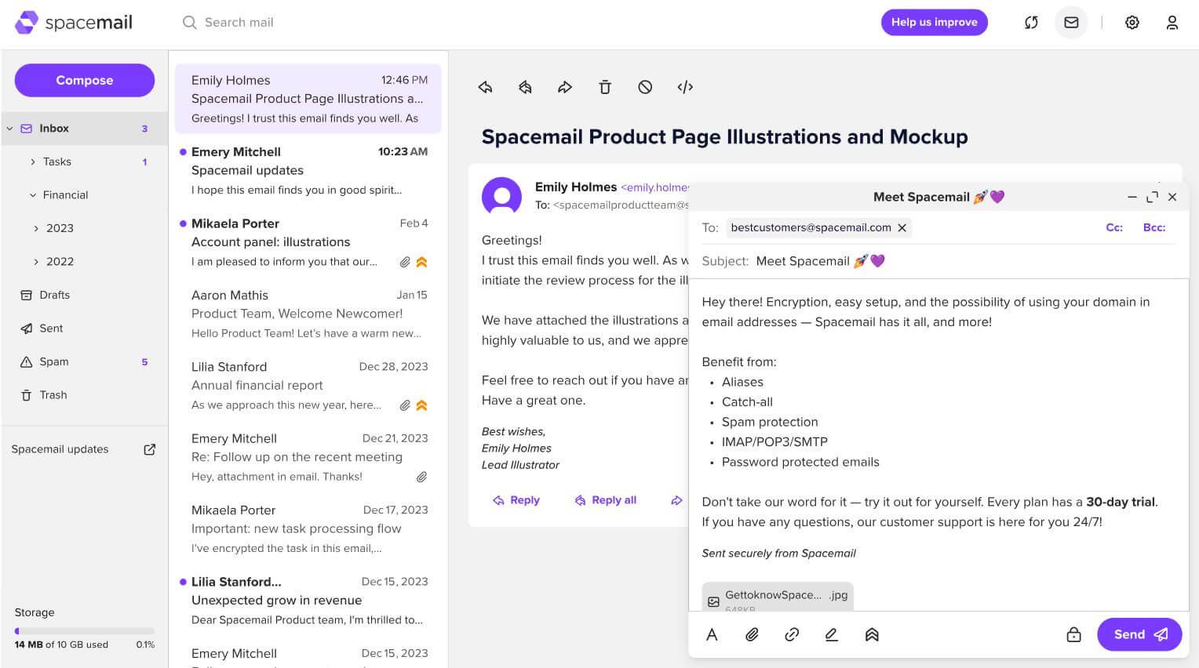
Task: Open Aaron Mathis's Product Team welcome email
Action: (308, 314)
